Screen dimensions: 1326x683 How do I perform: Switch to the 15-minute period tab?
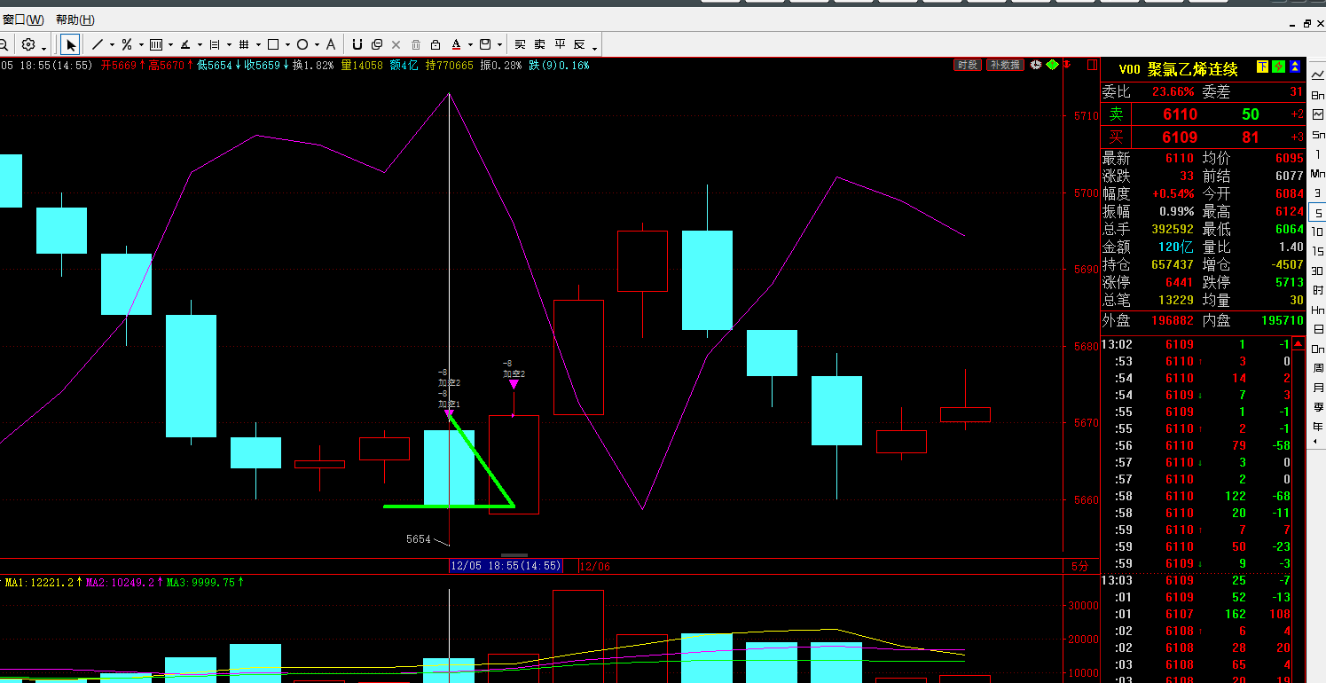(1317, 251)
